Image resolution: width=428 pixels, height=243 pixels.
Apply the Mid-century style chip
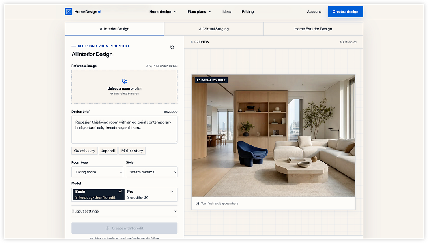(x=132, y=151)
